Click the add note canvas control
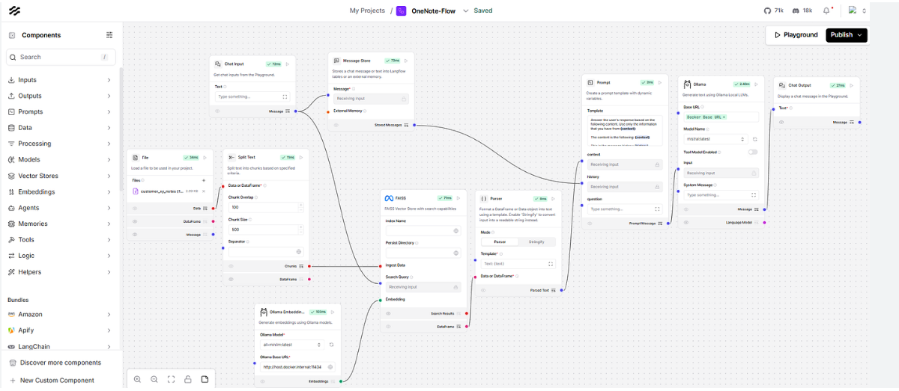The height and width of the screenshot is (391, 899). (205, 380)
